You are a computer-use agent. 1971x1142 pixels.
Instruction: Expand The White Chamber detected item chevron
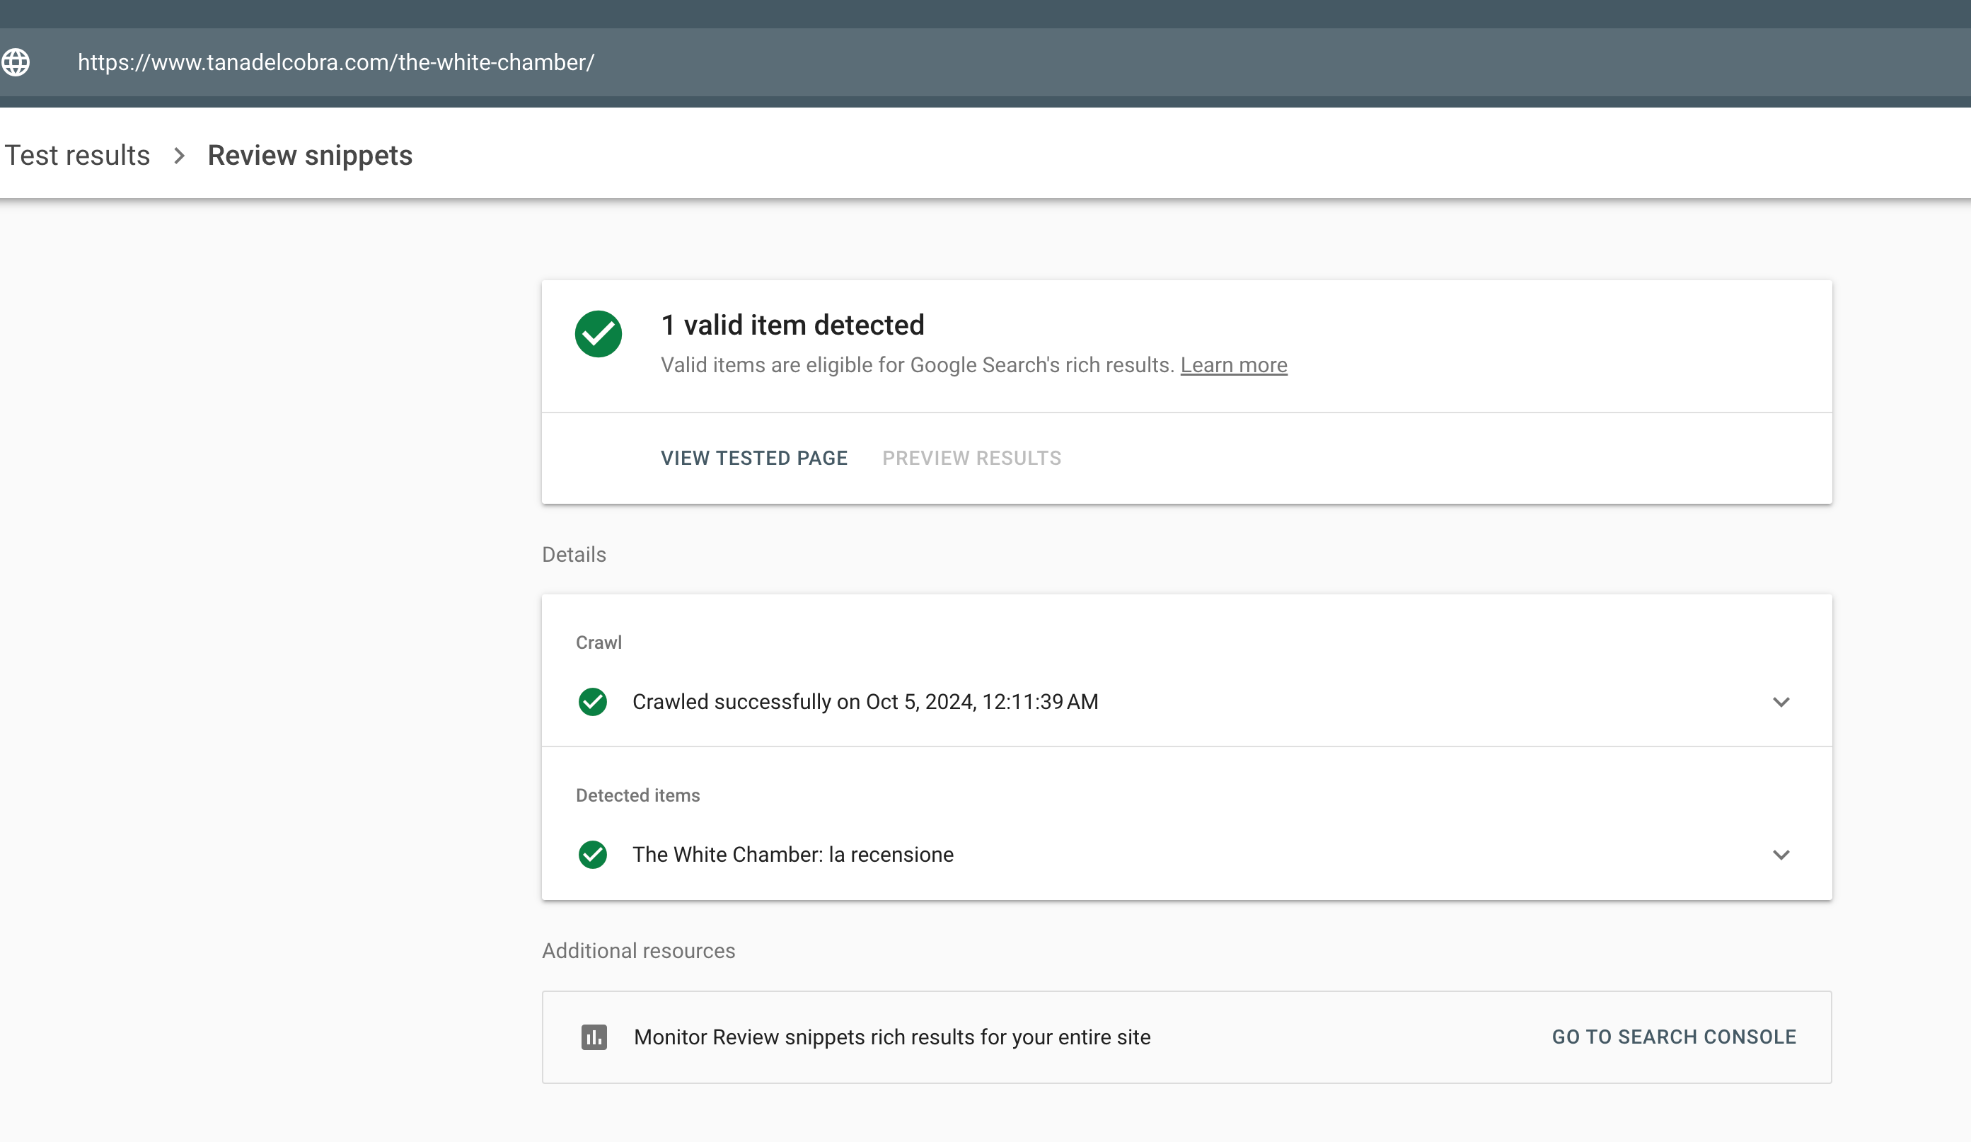point(1781,855)
